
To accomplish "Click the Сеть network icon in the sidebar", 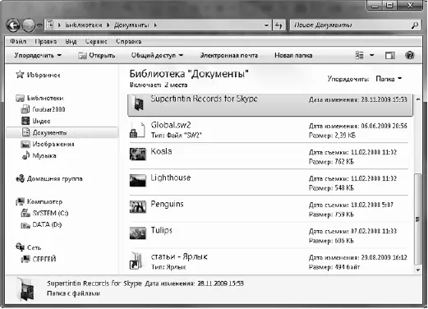I will click(x=21, y=247).
